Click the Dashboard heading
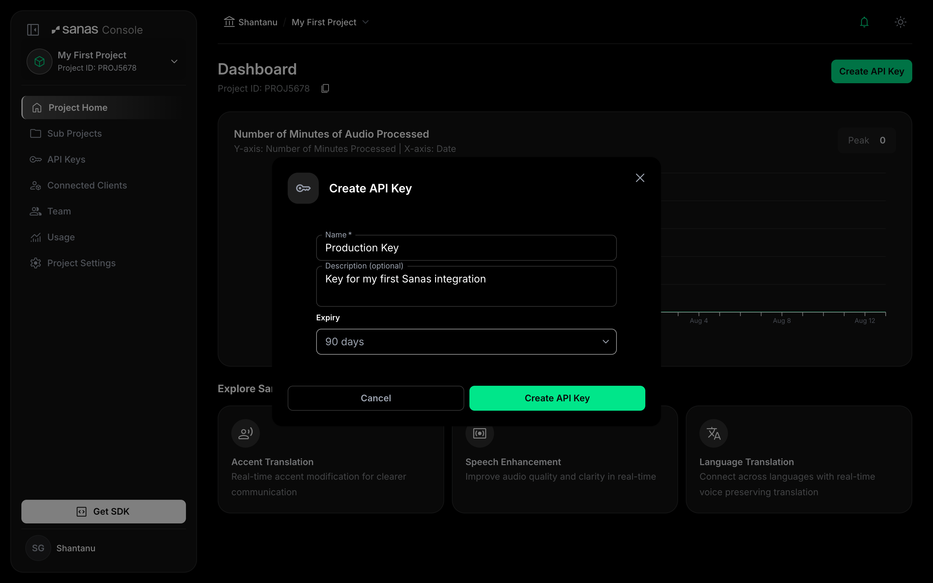The height and width of the screenshot is (583, 933). (257, 69)
